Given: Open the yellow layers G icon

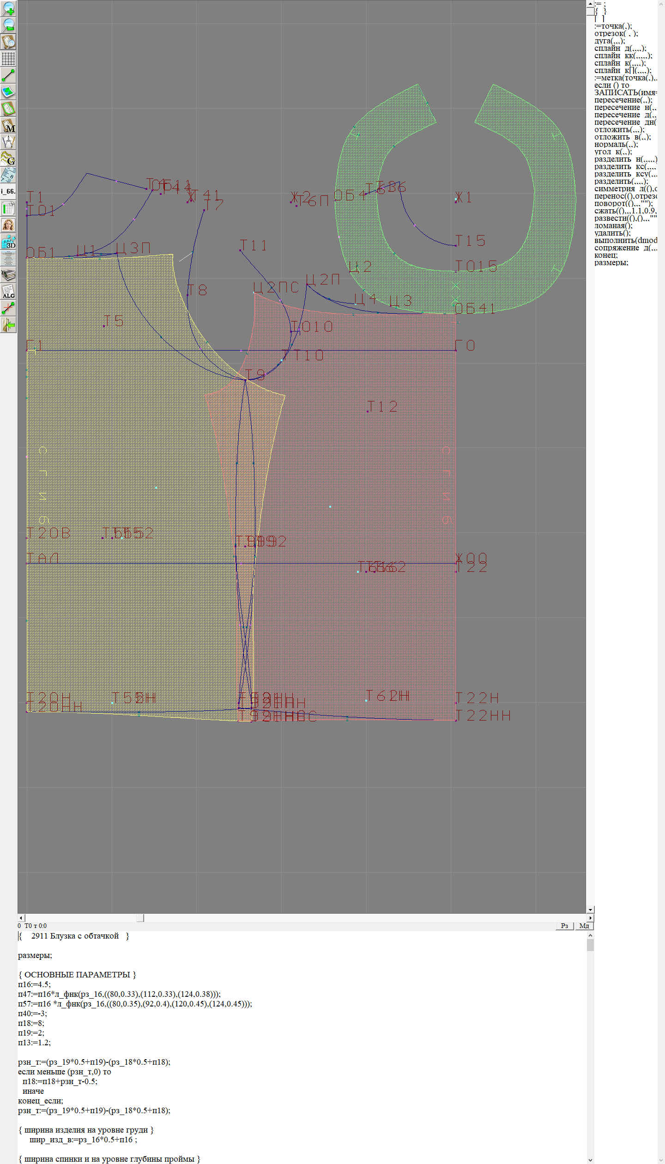Looking at the screenshot, I should pos(8,158).
